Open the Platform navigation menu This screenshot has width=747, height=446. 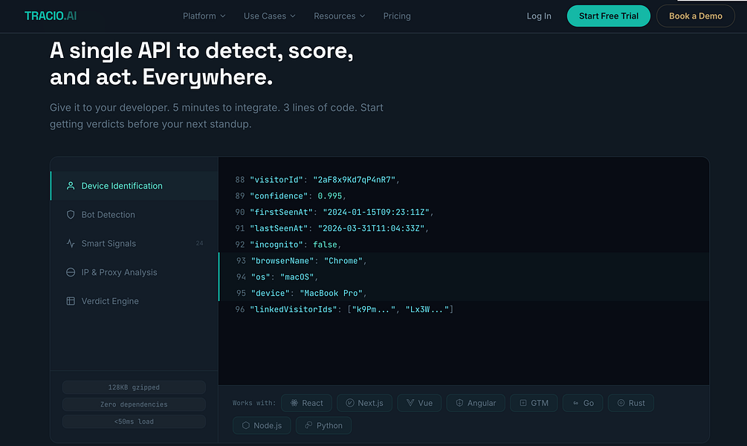click(x=204, y=16)
